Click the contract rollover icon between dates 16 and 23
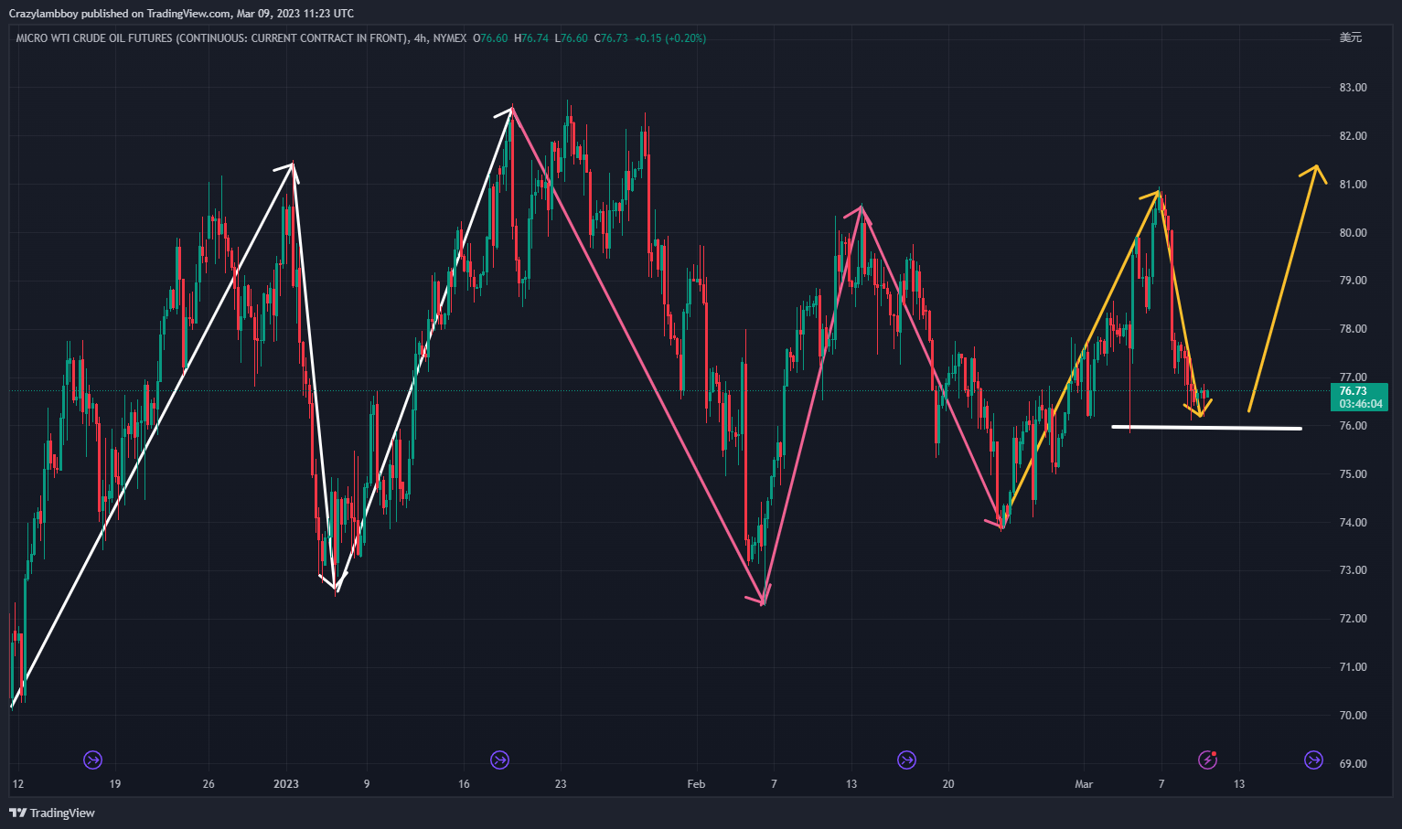This screenshot has height=829, width=1402. 499,760
